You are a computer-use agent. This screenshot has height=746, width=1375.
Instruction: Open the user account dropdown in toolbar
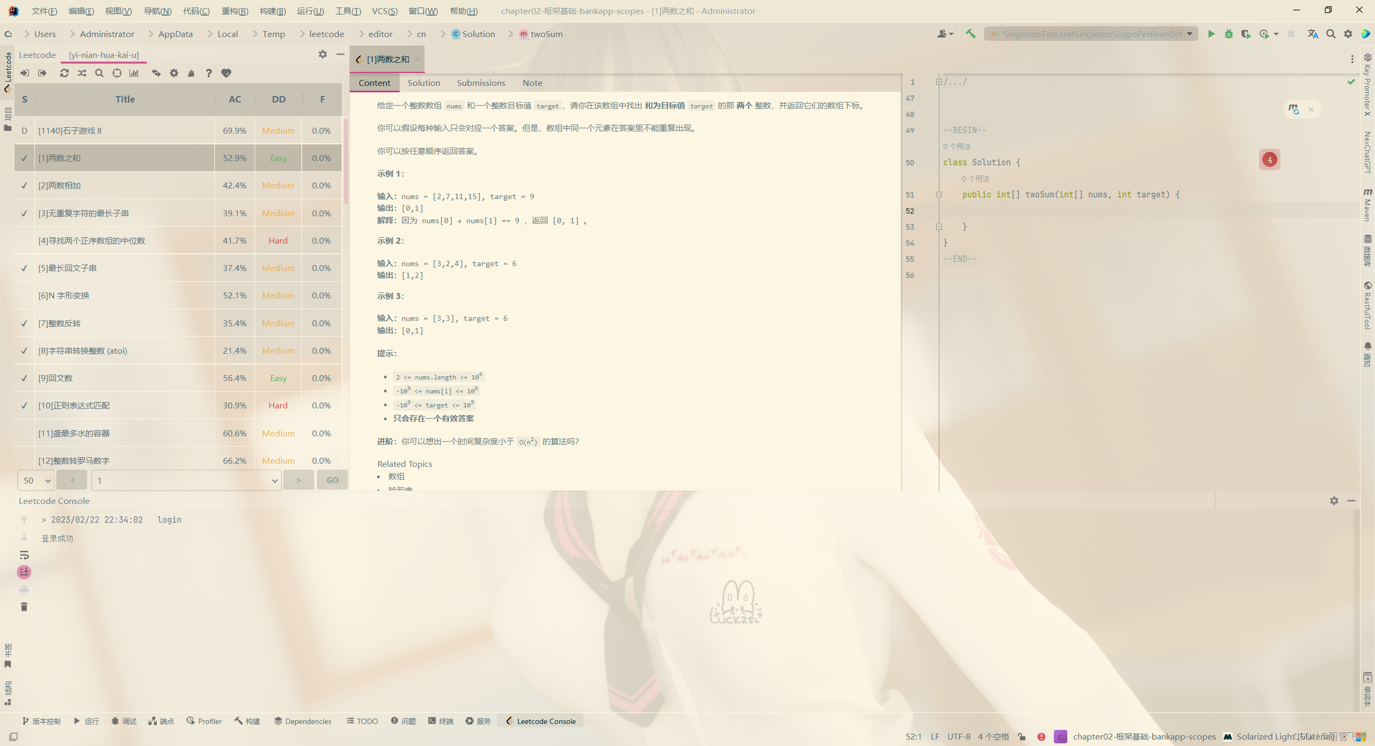(945, 34)
